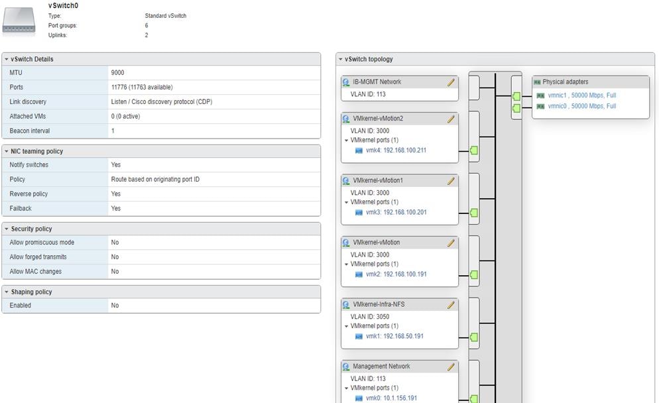The height and width of the screenshot is (403, 659).
Task: Collapse the NIC teaming policy section
Action: [7, 150]
